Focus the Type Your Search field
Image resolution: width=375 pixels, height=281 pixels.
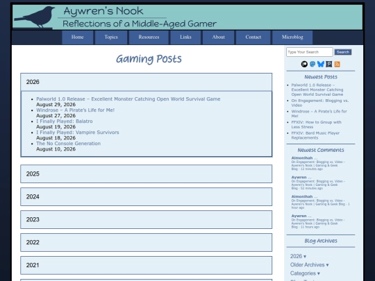point(310,52)
